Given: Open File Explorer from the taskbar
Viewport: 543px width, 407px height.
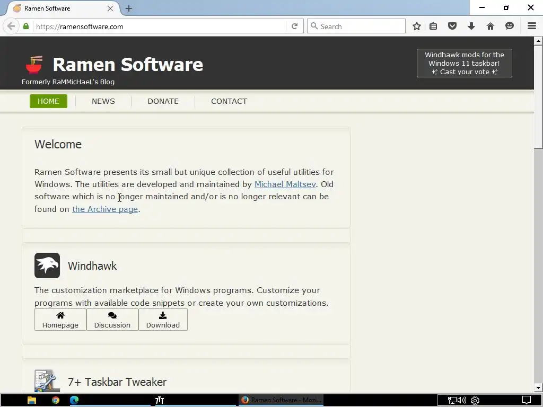Looking at the screenshot, I should pos(32,400).
